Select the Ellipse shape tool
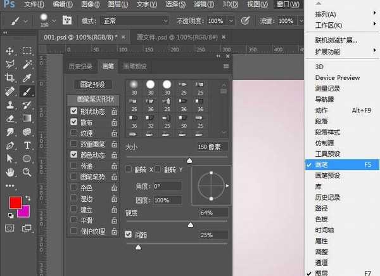This screenshot has width=380, height=276. [27, 159]
